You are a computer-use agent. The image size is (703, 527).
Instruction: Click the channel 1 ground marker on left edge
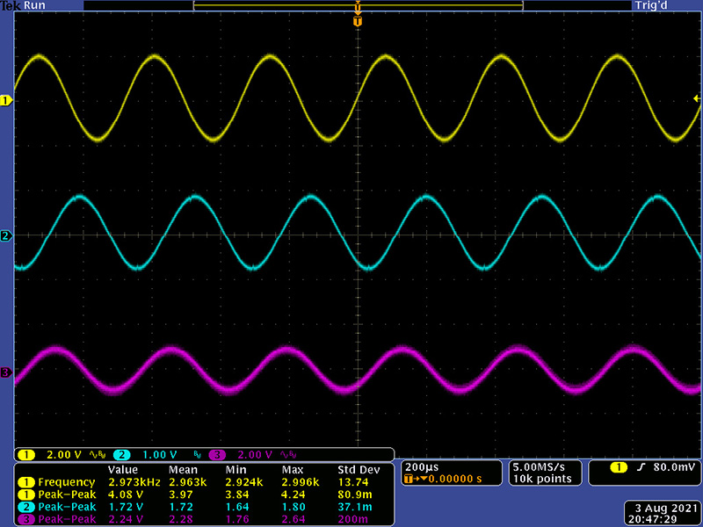click(5, 101)
